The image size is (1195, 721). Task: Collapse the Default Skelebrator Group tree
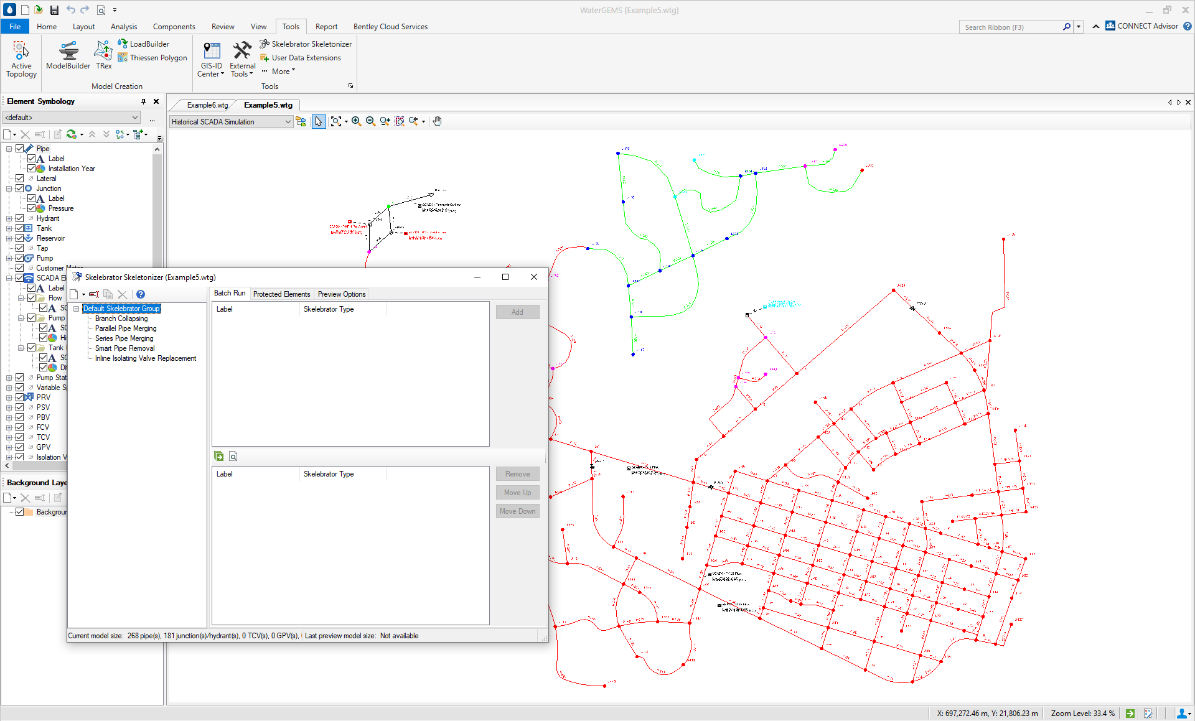77,308
